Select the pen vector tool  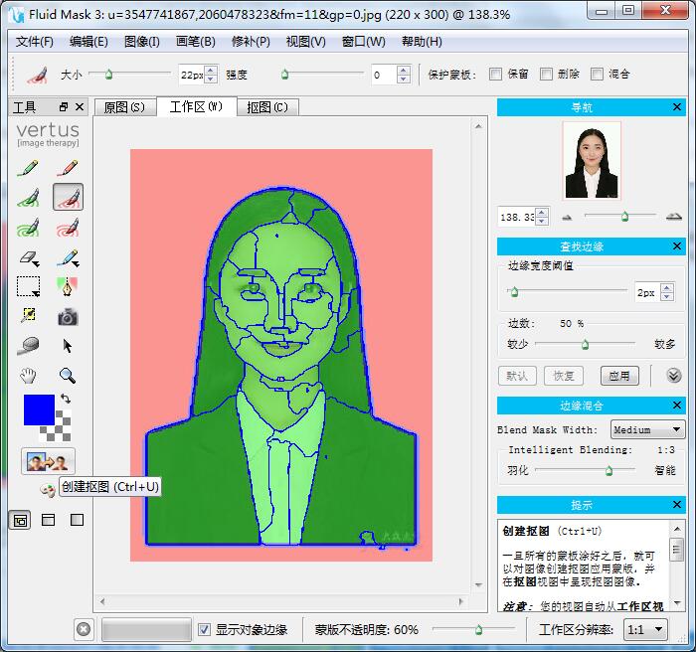[x=68, y=286]
